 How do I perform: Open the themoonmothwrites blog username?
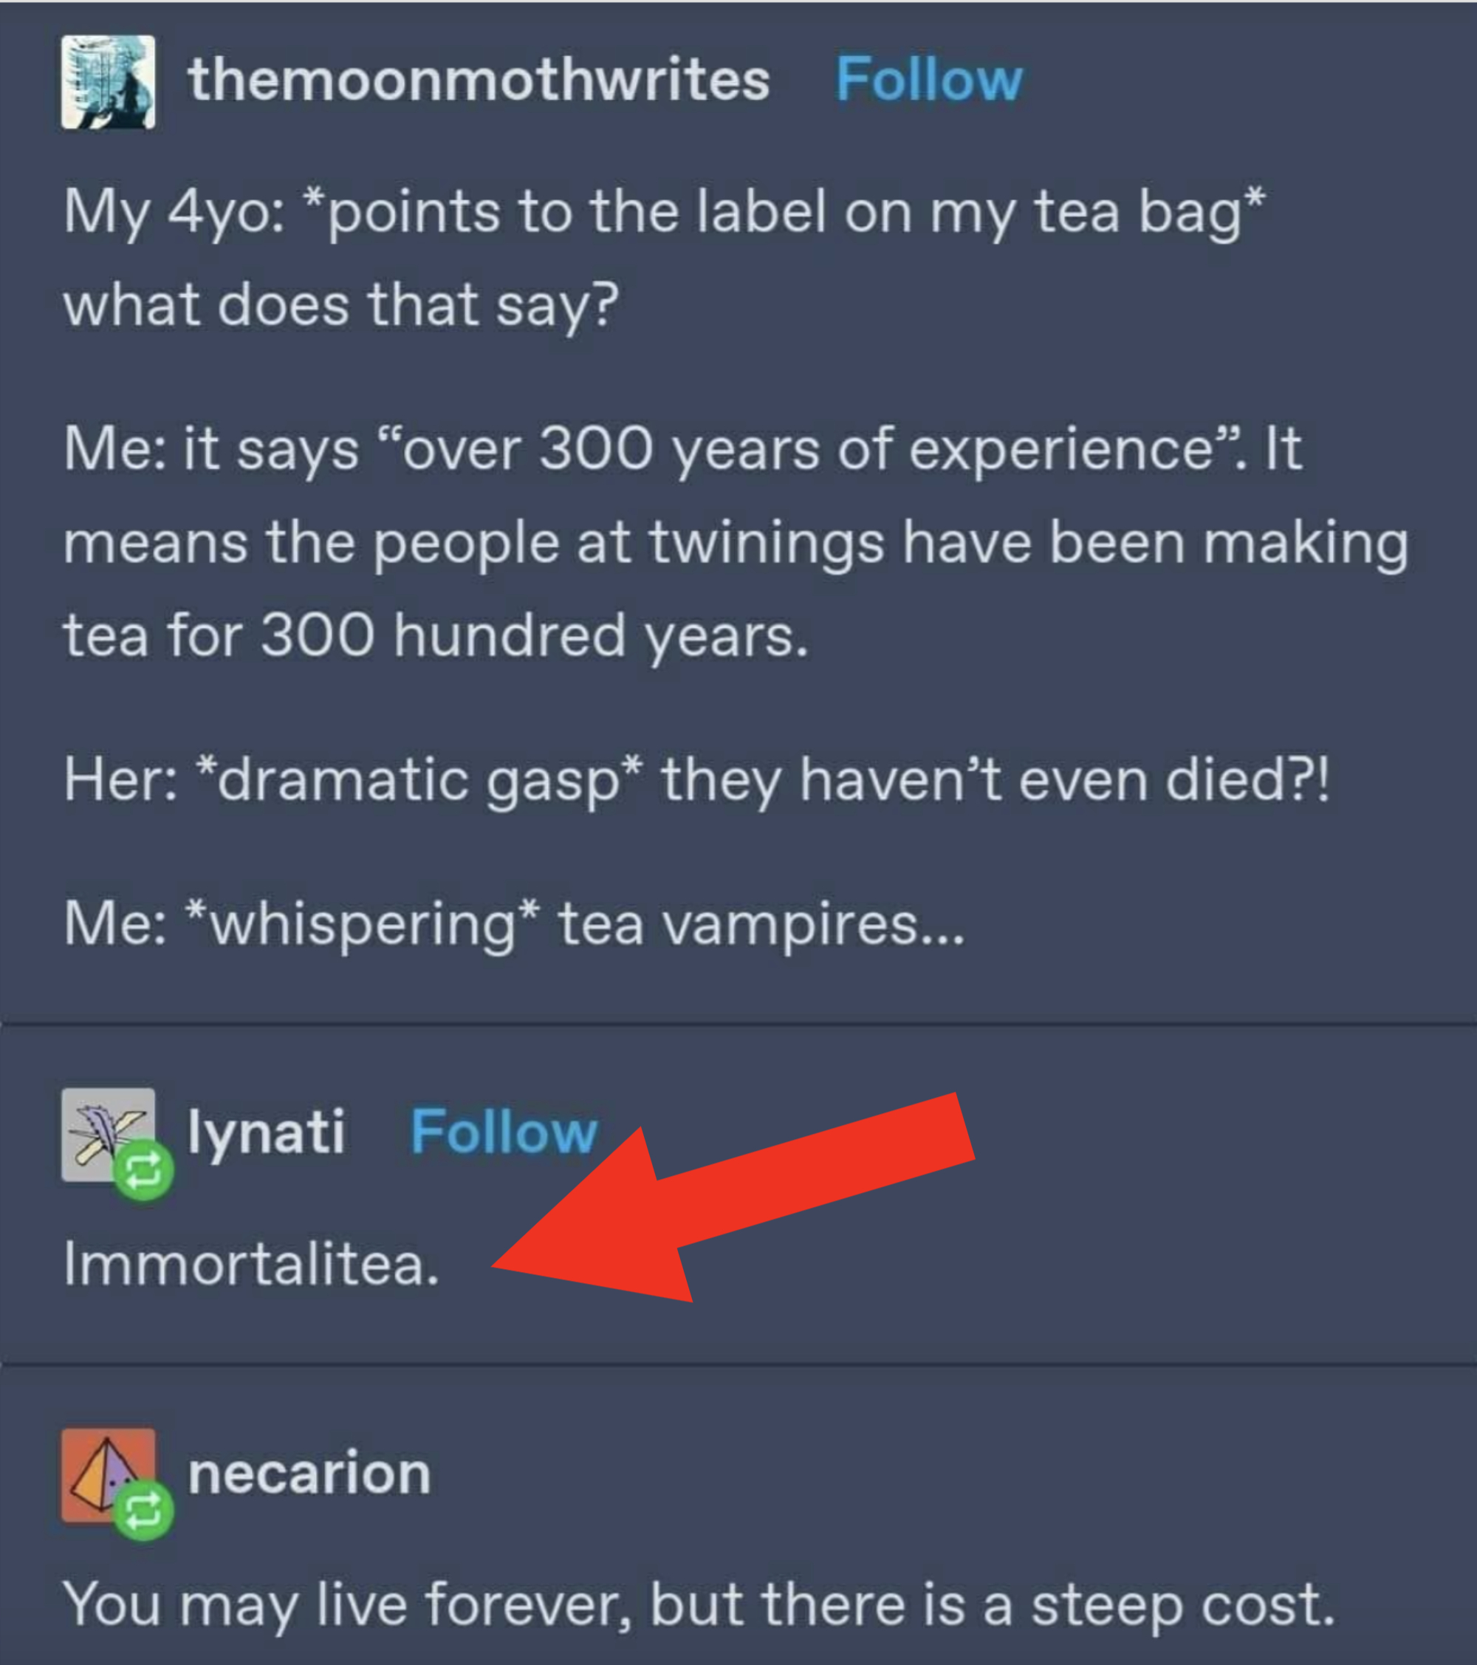[x=478, y=80]
